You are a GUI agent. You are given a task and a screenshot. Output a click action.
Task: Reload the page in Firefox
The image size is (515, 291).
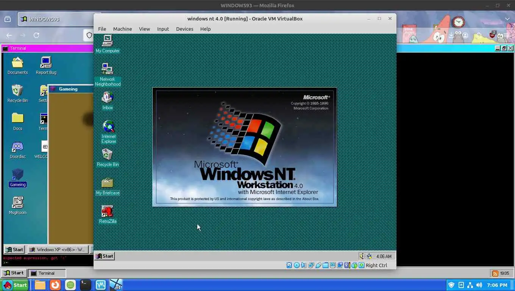(36, 35)
